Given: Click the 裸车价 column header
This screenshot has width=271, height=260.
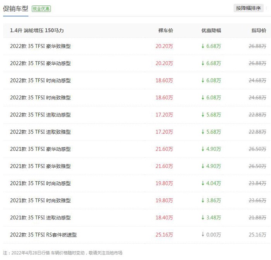Looking at the screenshot, I should [x=166, y=31].
